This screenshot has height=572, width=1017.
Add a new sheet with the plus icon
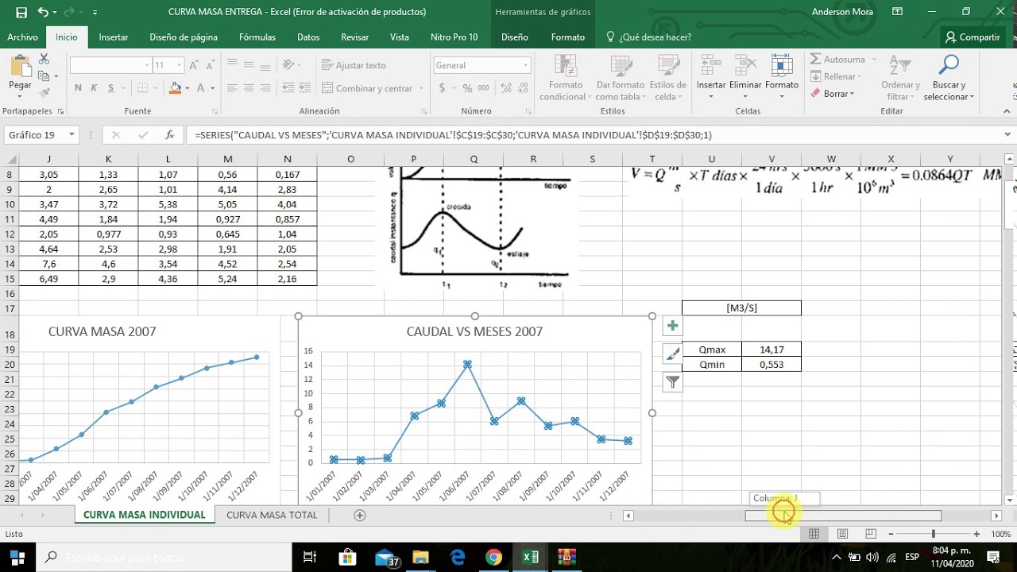click(360, 515)
